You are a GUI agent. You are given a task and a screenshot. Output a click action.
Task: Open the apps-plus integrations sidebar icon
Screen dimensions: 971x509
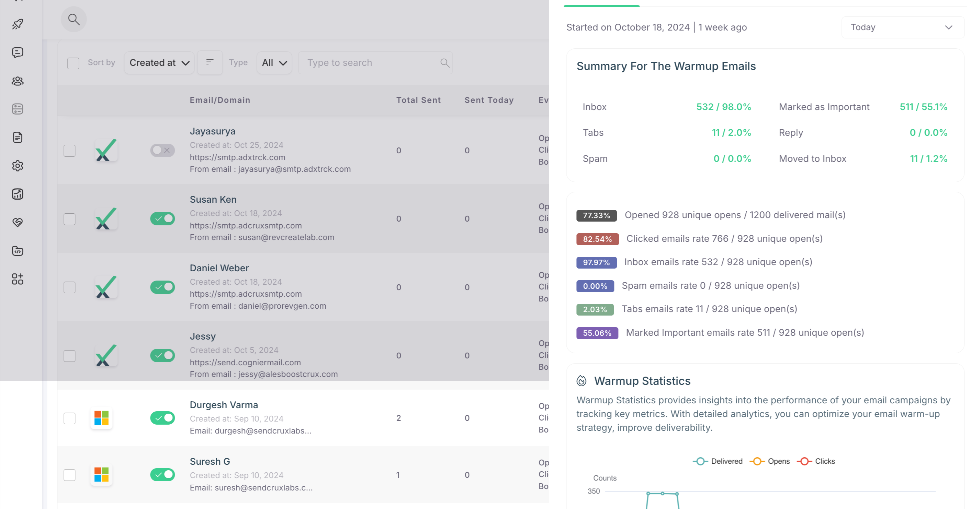[x=18, y=279]
